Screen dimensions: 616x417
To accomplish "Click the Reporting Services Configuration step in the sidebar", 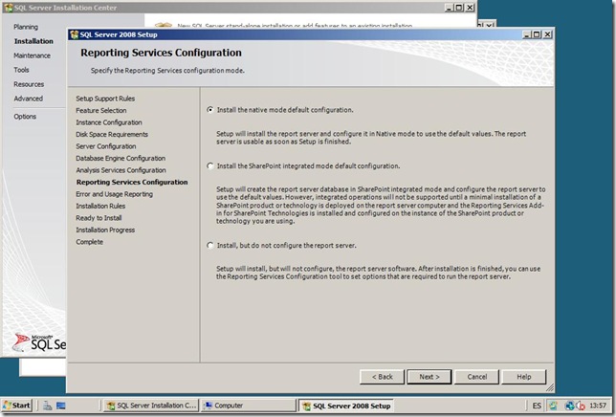I will 132,182.
